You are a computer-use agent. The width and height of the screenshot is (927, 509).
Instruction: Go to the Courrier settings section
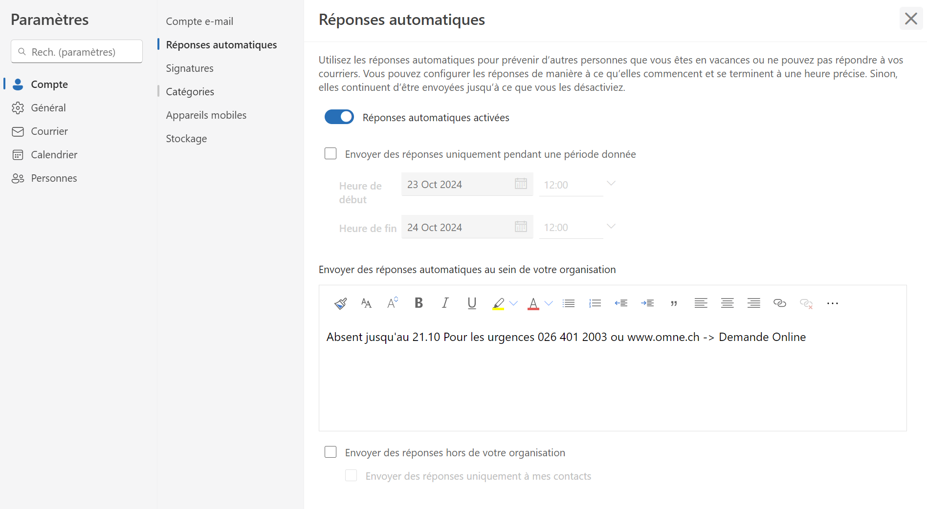pos(49,131)
